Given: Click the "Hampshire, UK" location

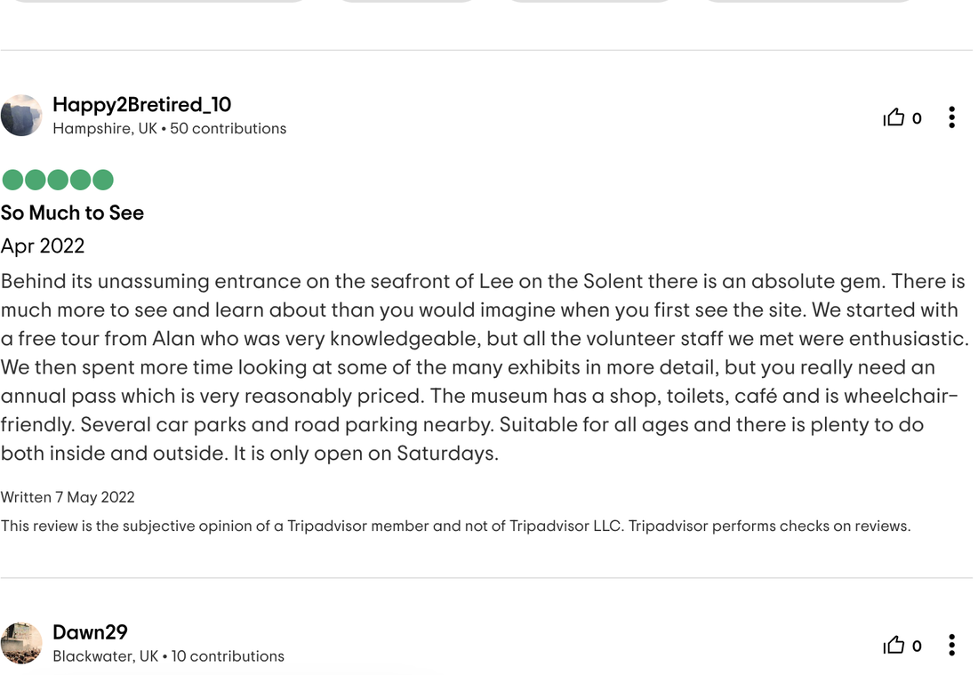Looking at the screenshot, I should click(105, 129).
